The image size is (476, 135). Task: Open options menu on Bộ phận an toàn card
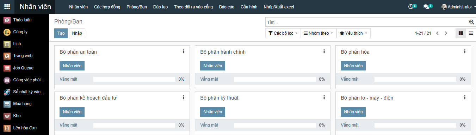(x=184, y=52)
